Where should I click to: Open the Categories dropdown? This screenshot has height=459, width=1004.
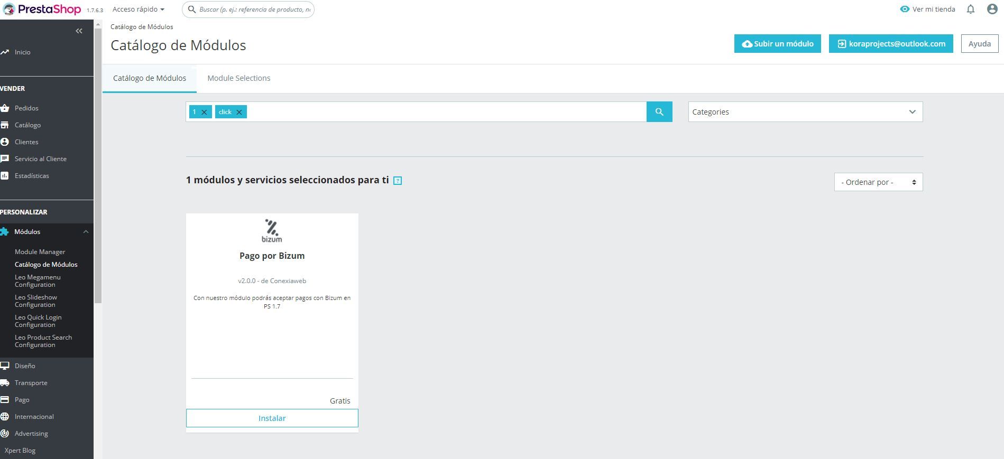click(805, 112)
